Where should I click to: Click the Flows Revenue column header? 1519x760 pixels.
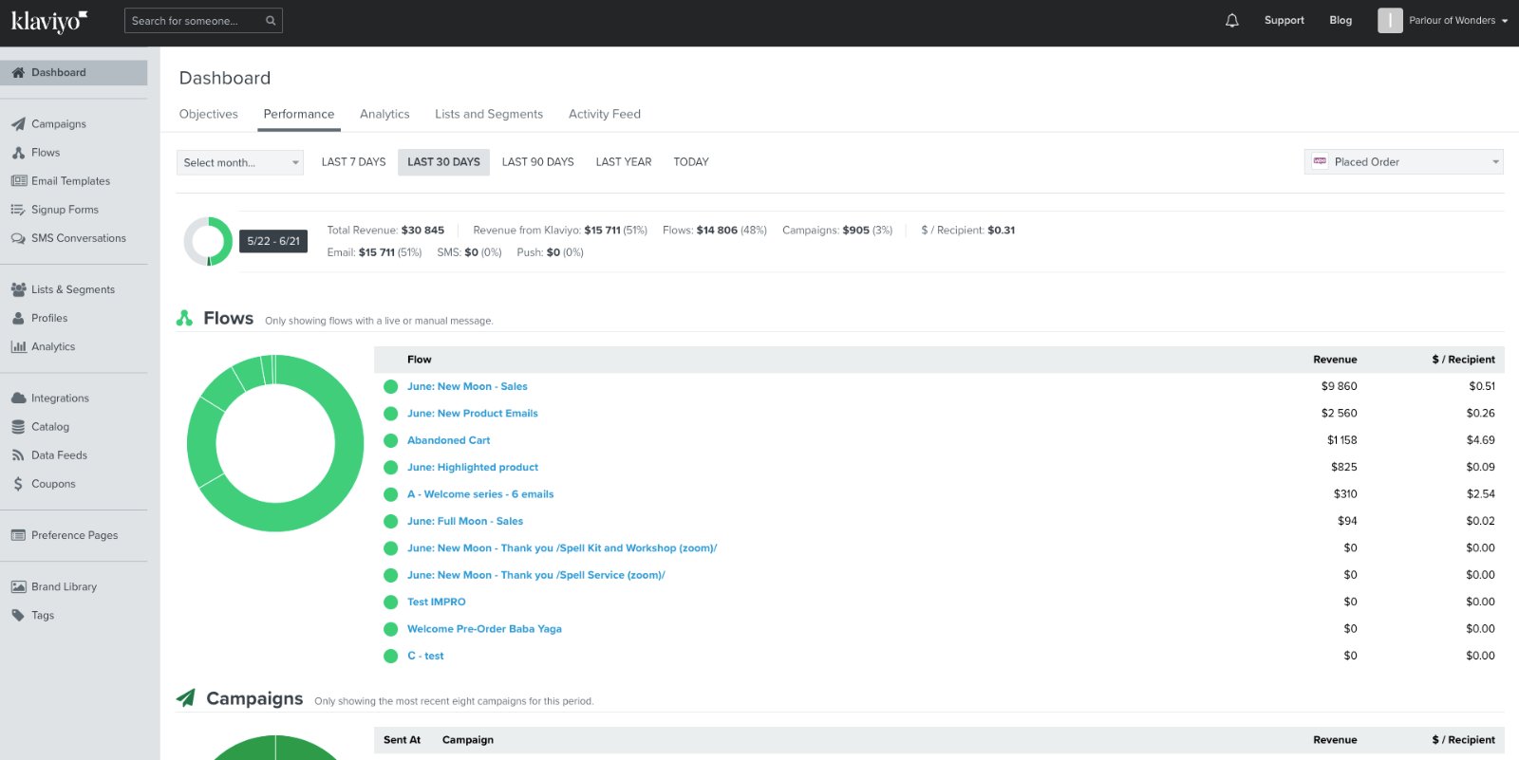pos(1335,360)
